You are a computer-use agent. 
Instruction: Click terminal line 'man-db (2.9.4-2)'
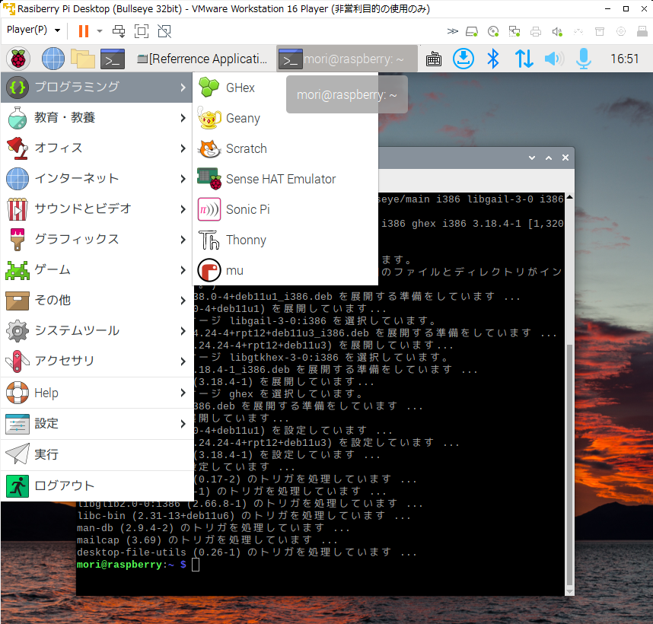click(x=213, y=529)
